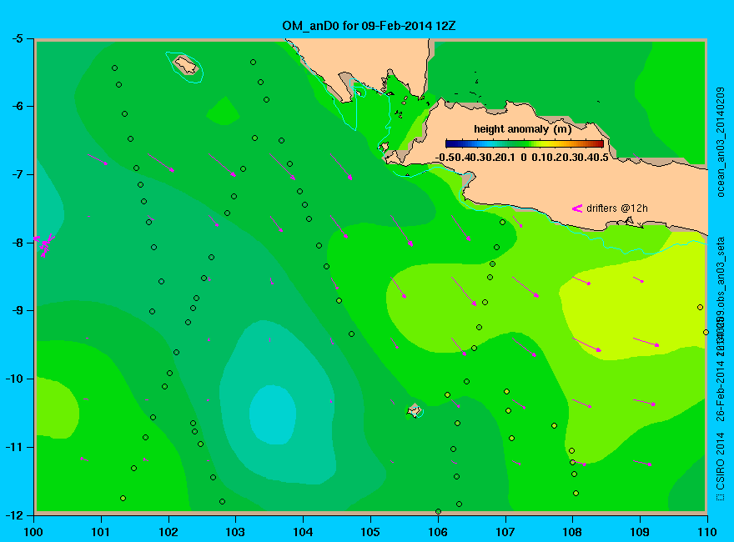
Task: Click the x-axis label '110'
Action: tap(707, 532)
